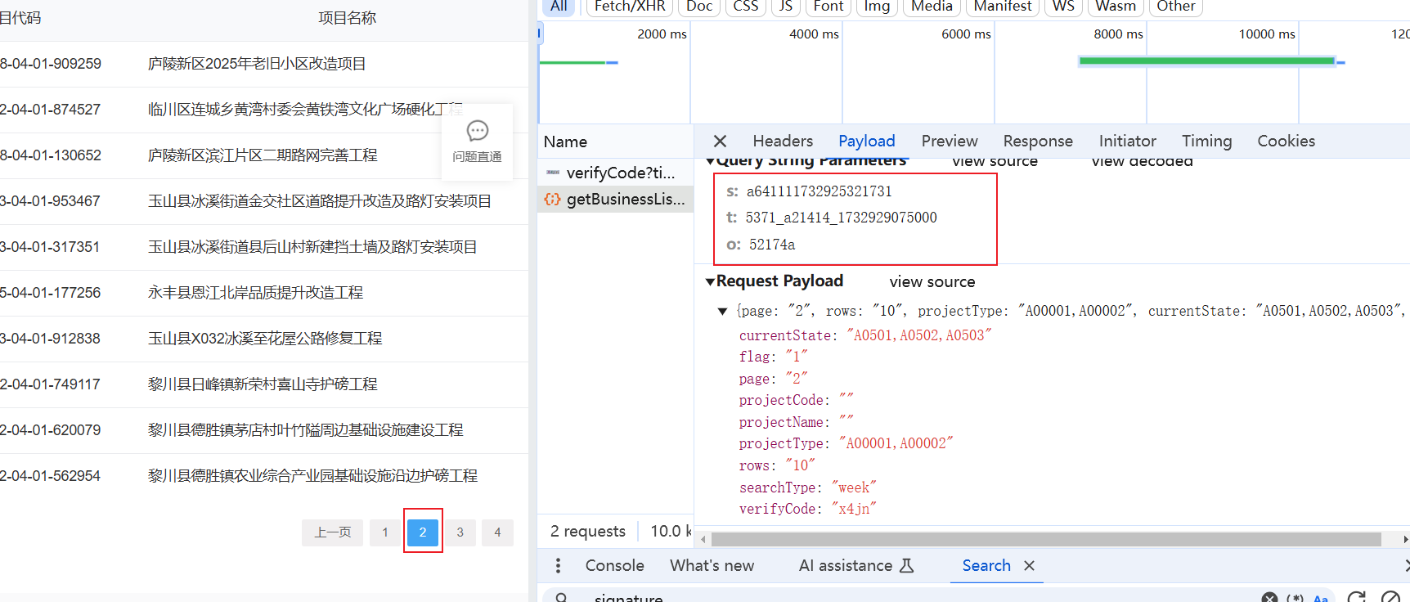Screen dimensions: 1410x602
Task: Click the 上一页 previous page button
Action: coord(332,532)
